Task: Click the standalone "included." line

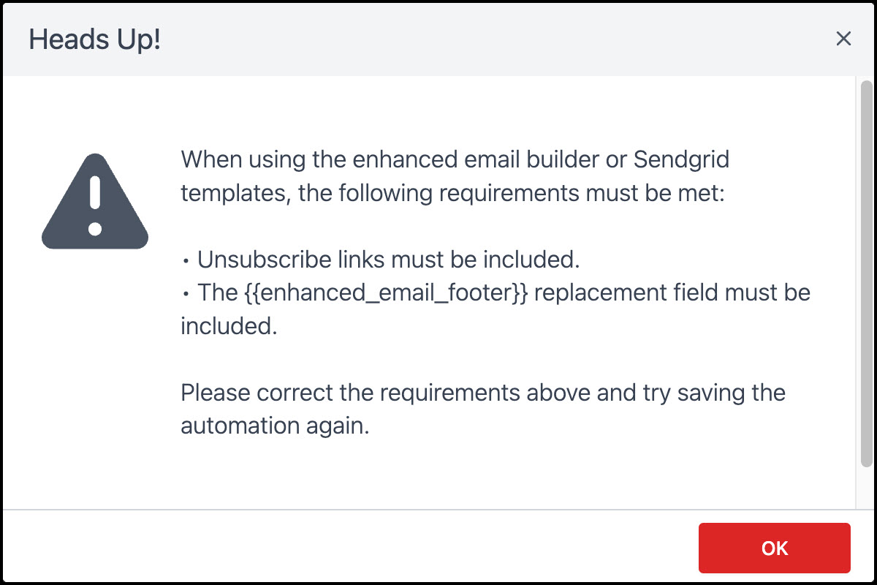Action: tap(229, 326)
